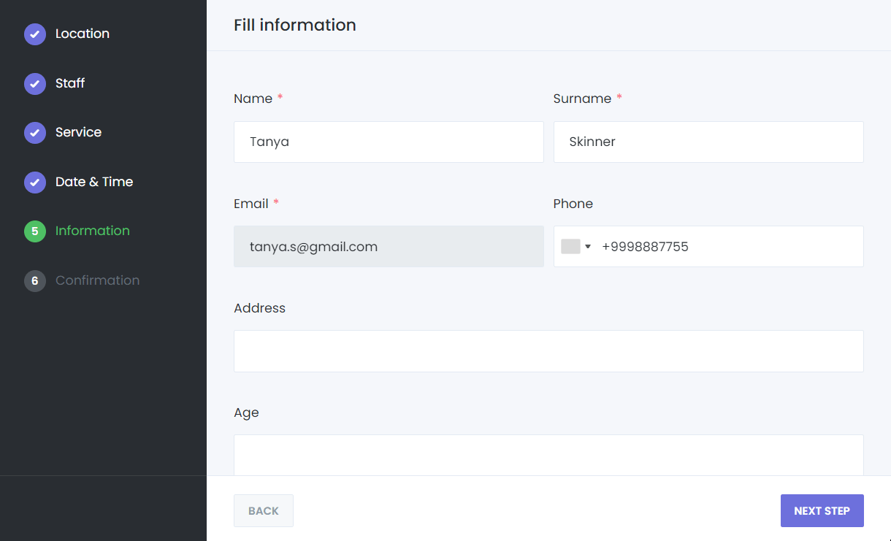Click into the empty Address field
The height and width of the screenshot is (541, 891).
click(548, 351)
